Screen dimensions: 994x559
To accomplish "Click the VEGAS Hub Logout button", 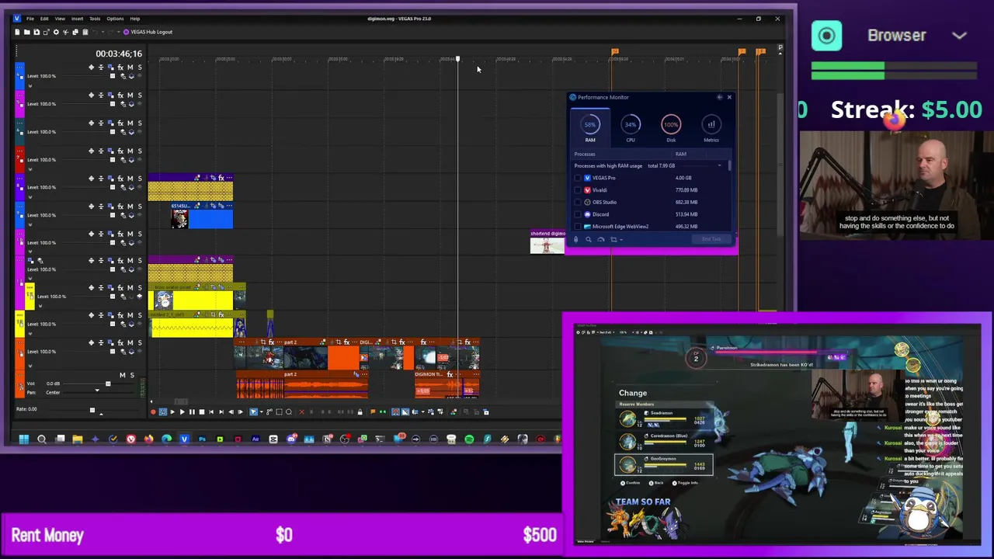I will pyautogui.click(x=148, y=32).
